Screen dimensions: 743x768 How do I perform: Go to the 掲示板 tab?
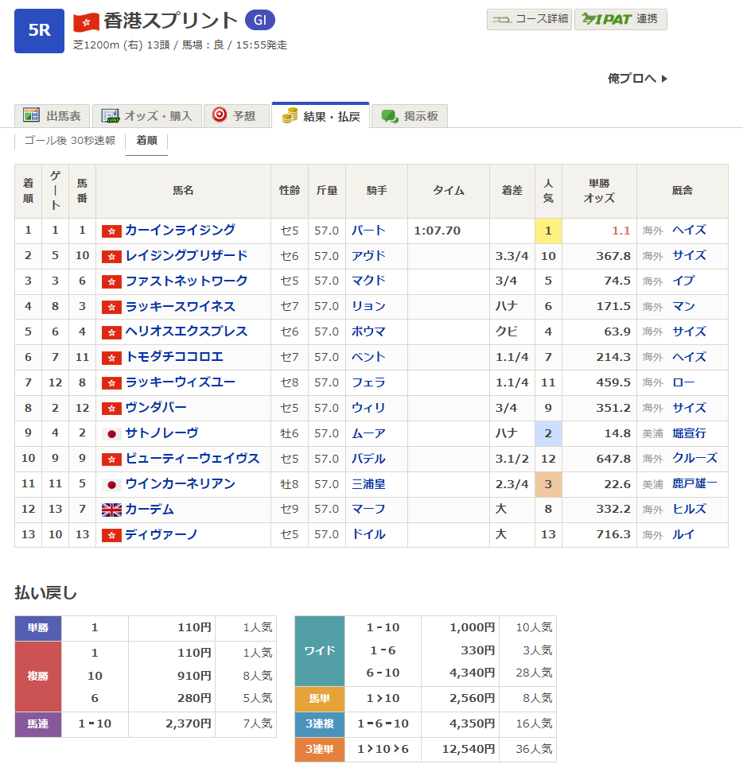tap(410, 116)
